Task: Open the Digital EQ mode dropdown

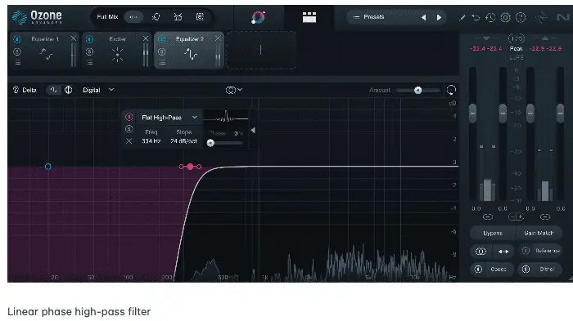Action: point(98,90)
